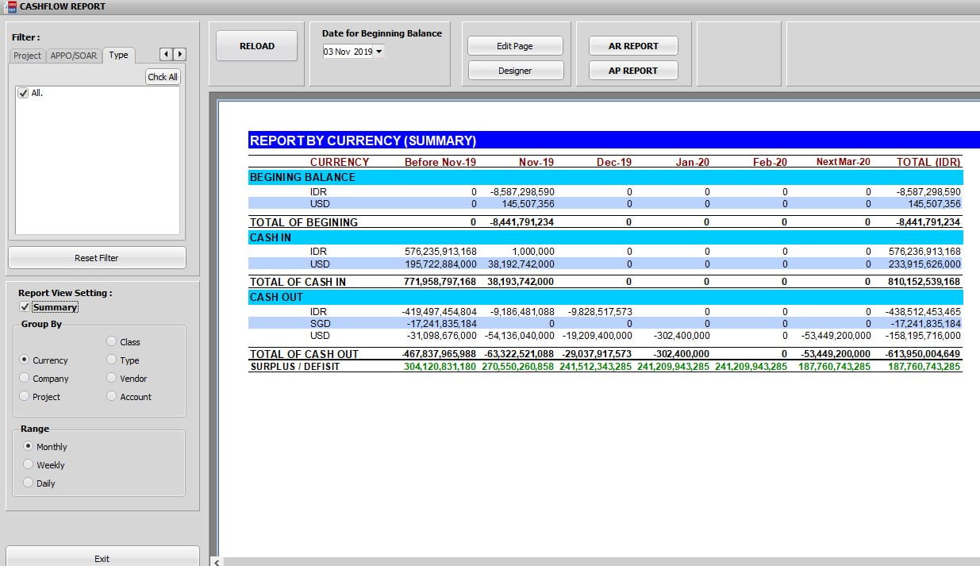
Task: Click the RELOAD button
Action: pyautogui.click(x=257, y=46)
